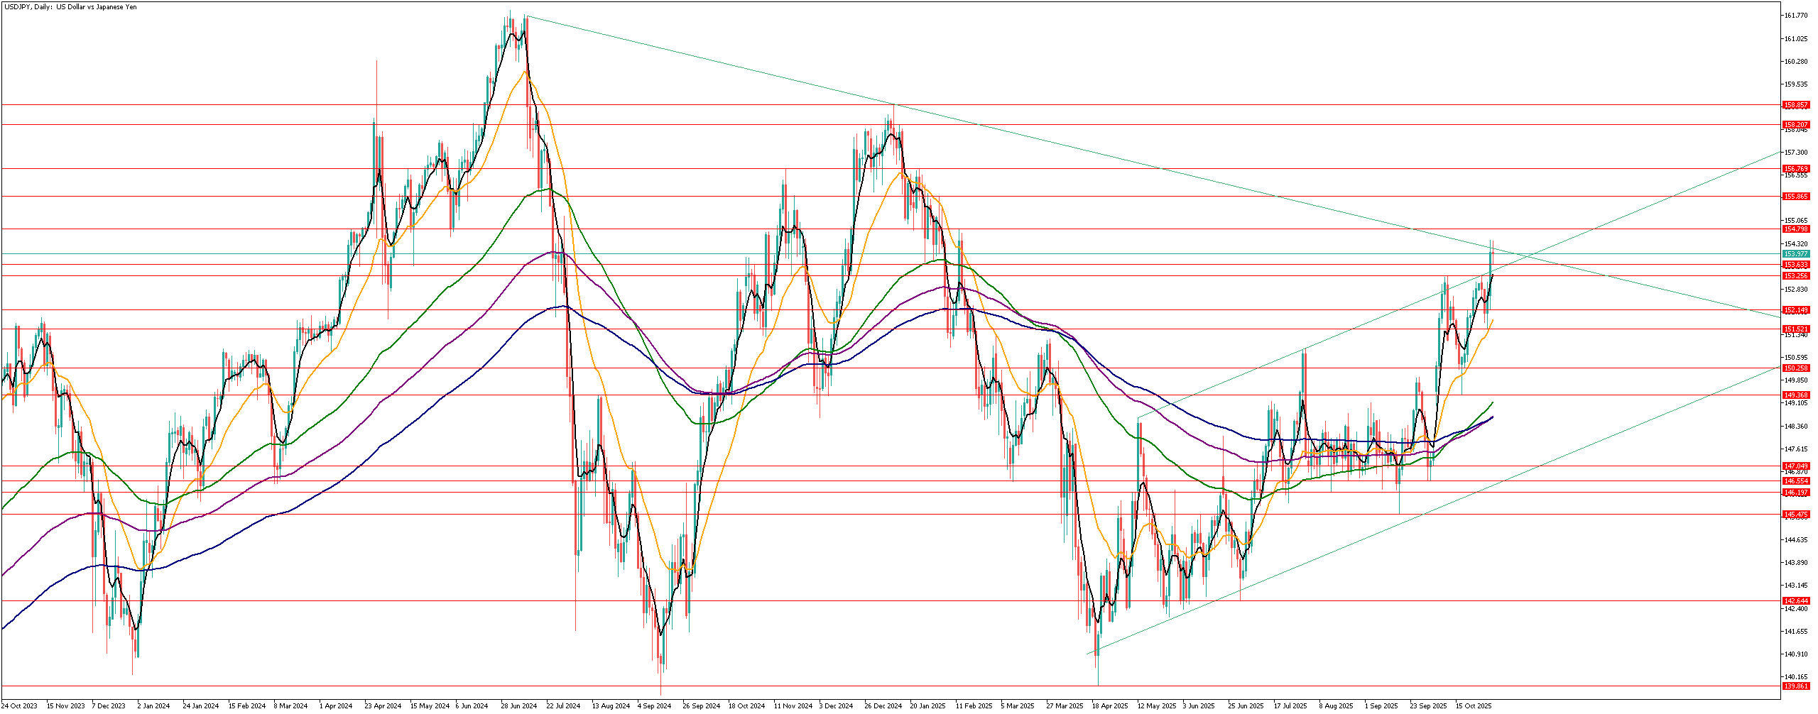Click the 142.644 red price label

[x=1796, y=601]
